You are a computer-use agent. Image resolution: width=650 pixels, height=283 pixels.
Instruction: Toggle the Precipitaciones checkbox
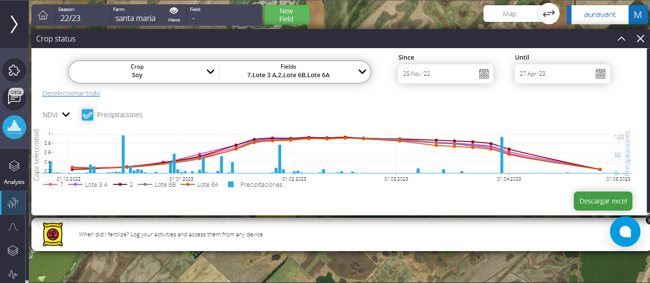(x=87, y=115)
